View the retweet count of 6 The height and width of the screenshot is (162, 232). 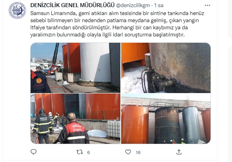click(89, 152)
